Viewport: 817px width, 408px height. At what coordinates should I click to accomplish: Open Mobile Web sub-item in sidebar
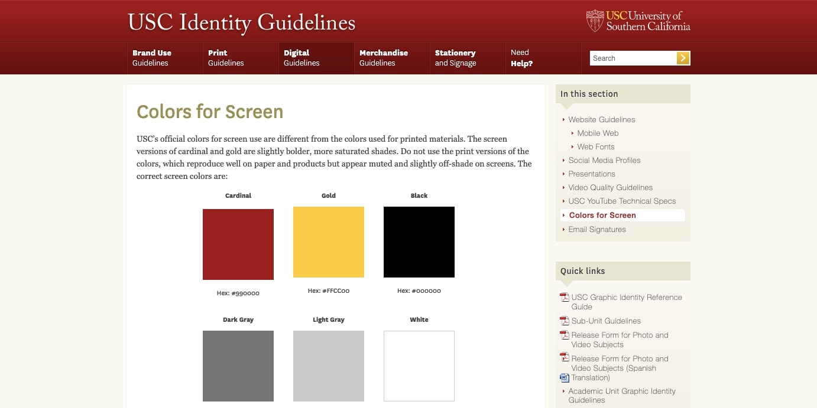point(598,133)
